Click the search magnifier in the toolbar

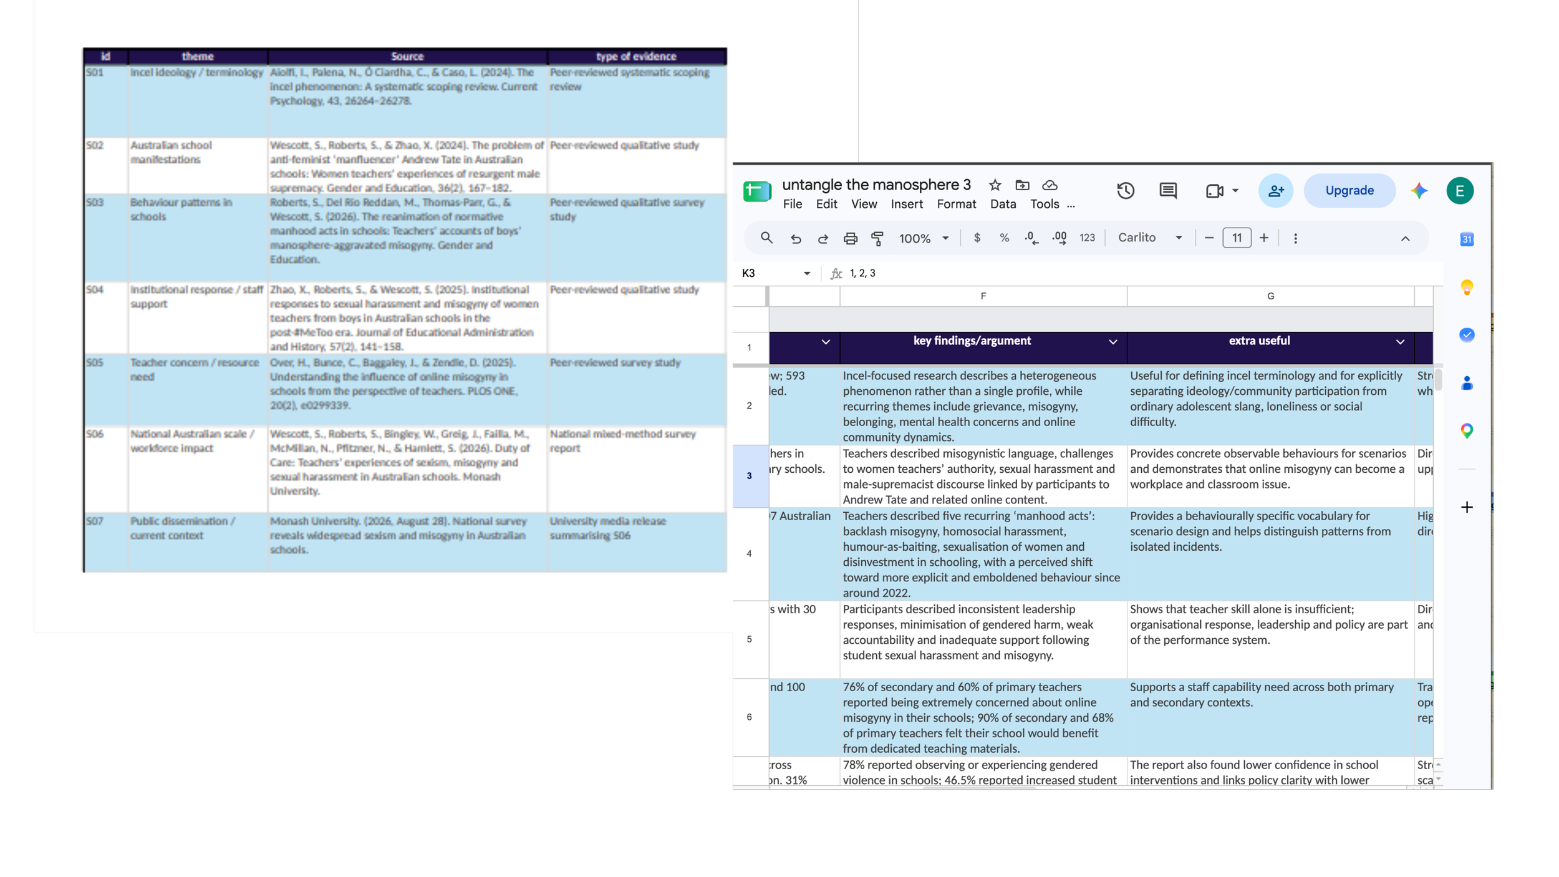pos(766,238)
